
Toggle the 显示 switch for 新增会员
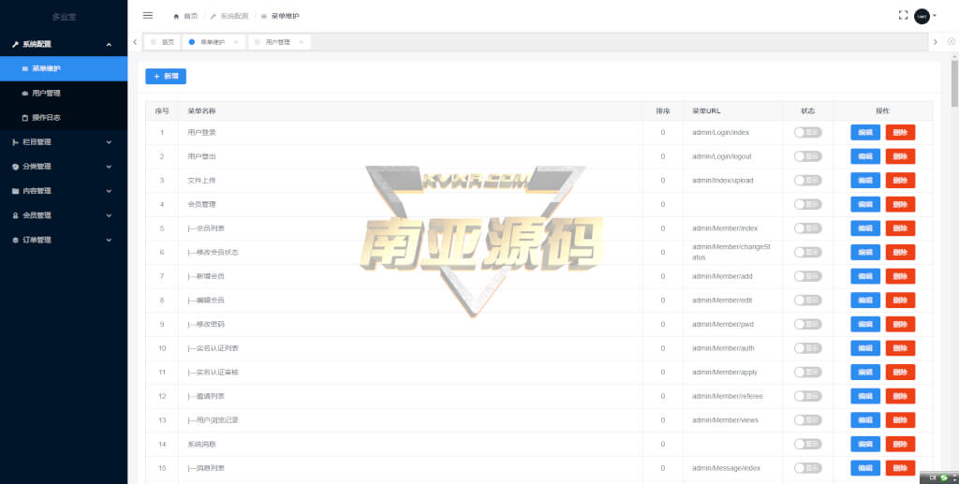point(807,276)
